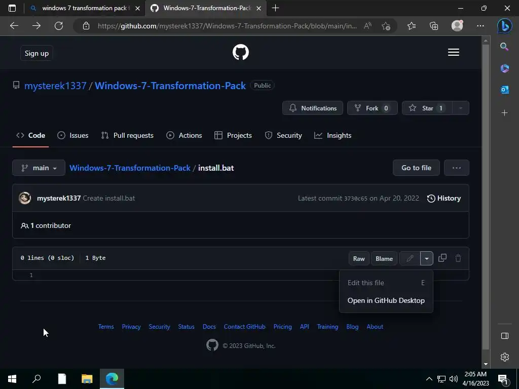Screen dimensions: 519x389
Task: Open the API footer link
Action: tap(304, 327)
